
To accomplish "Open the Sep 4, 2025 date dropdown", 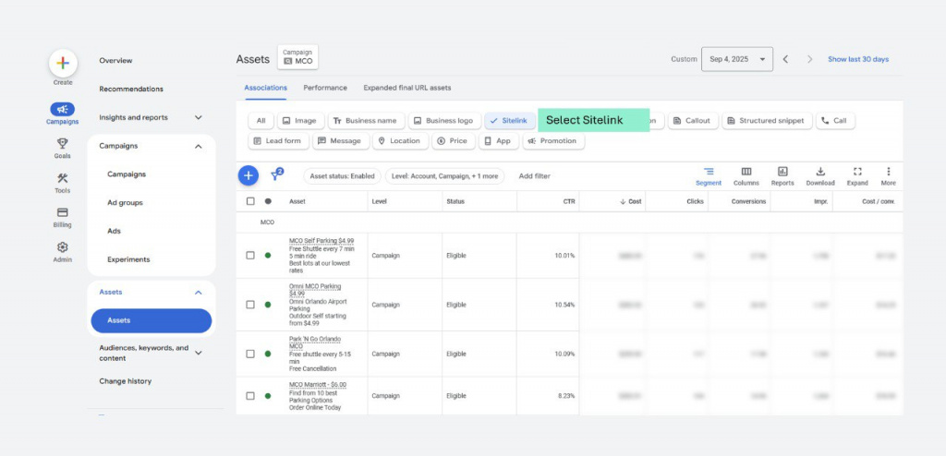I will click(x=736, y=59).
